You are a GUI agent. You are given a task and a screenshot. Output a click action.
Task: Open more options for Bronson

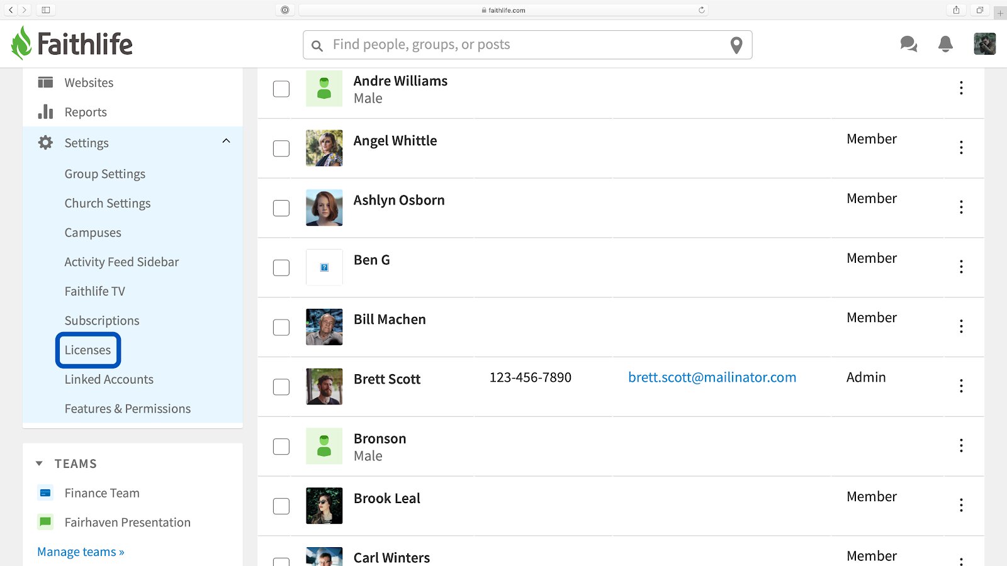pyautogui.click(x=961, y=445)
